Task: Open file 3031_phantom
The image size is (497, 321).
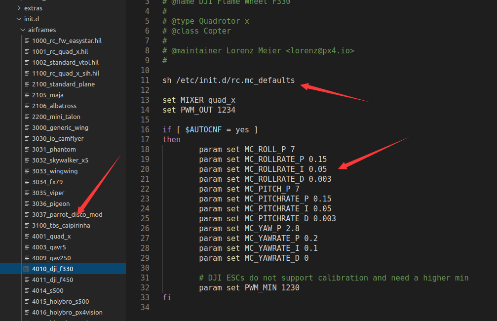Action: tap(54, 150)
